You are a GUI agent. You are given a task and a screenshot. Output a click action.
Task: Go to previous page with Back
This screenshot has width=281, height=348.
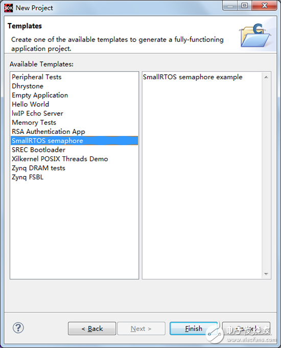(92, 329)
